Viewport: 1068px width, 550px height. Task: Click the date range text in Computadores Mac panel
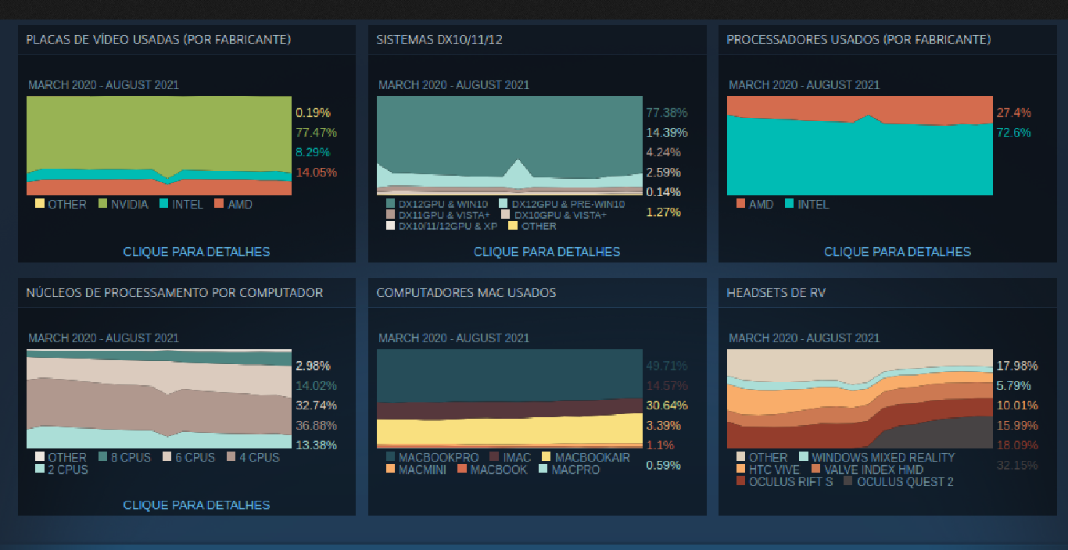coord(453,338)
